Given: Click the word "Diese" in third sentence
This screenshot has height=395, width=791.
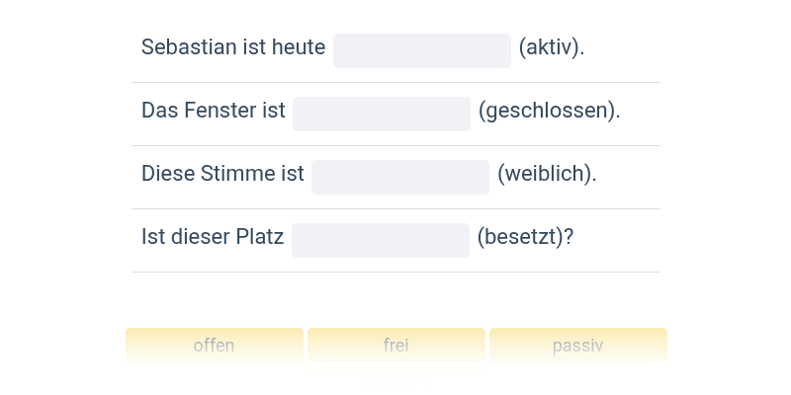Looking at the screenshot, I should click(167, 174).
